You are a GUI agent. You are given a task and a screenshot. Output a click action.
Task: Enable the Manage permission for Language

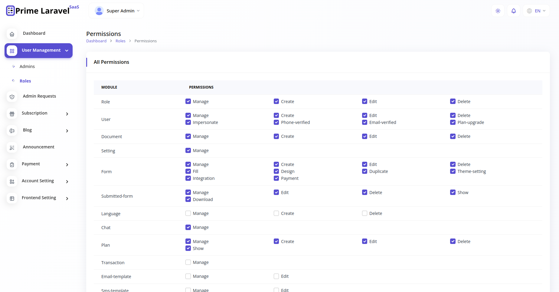click(188, 213)
